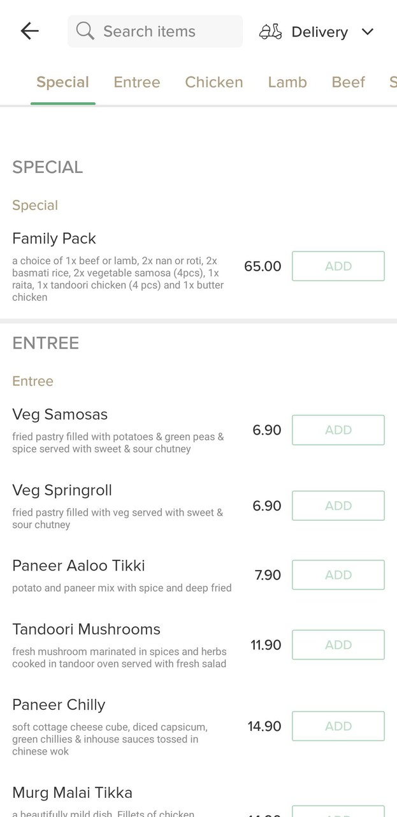Switch to the Chicken tab
Screen dimensions: 397x817
tap(214, 82)
